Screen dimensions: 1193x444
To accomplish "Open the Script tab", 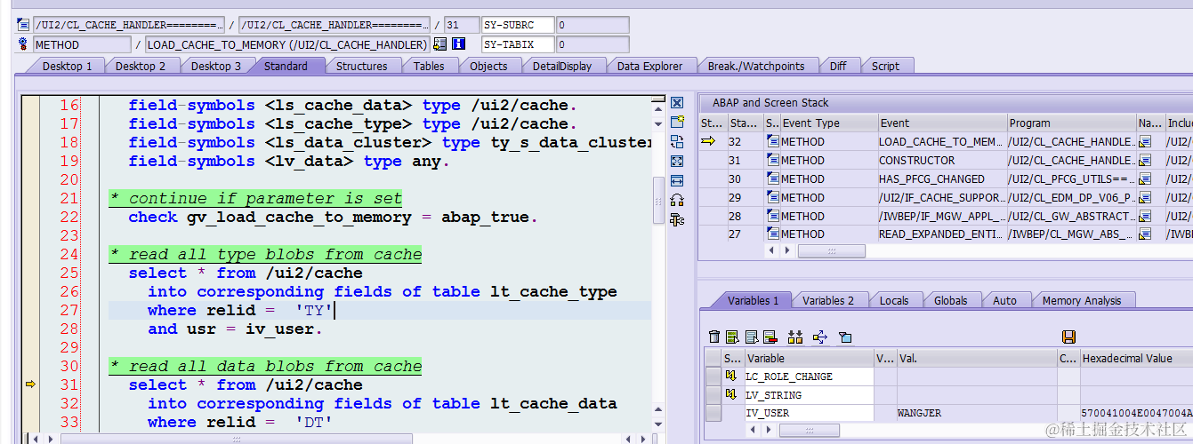I will [x=885, y=66].
